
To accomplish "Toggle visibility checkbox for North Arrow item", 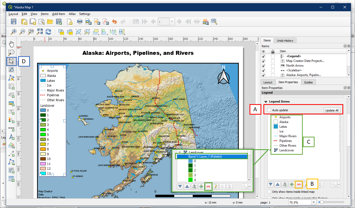I will pyautogui.click(x=263, y=66).
